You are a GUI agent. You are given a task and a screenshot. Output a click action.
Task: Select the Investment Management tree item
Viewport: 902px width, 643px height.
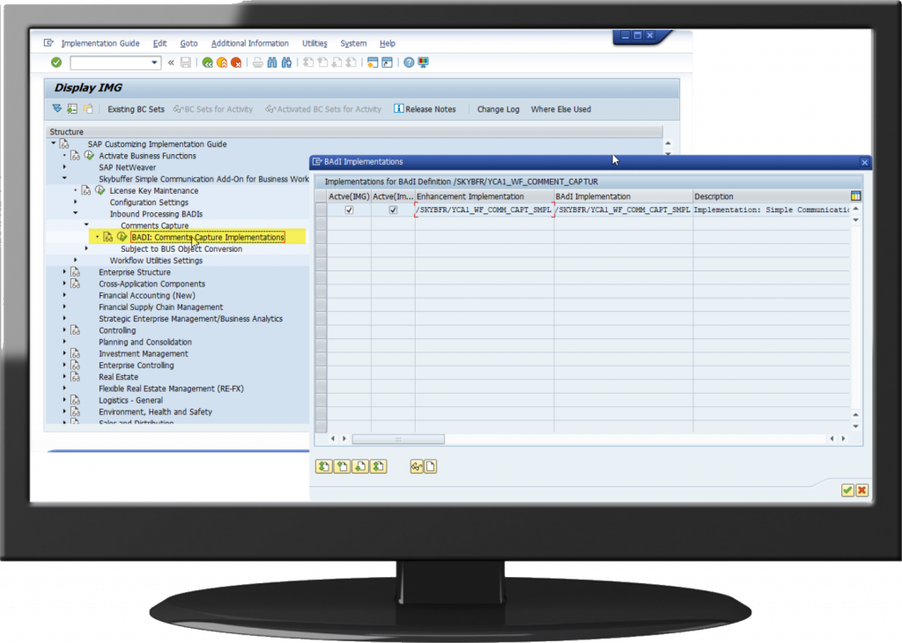pyautogui.click(x=144, y=354)
